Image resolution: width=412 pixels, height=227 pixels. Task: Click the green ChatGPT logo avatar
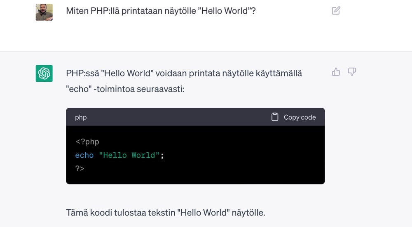click(x=44, y=73)
